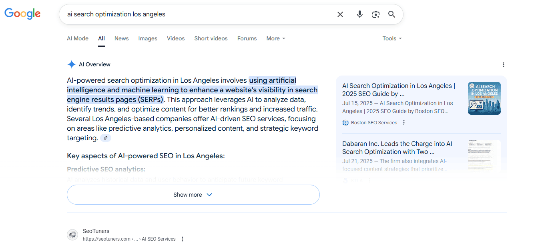Click Boston SEO Services favicon
Image resolution: width=556 pixels, height=247 pixels.
click(x=345, y=123)
